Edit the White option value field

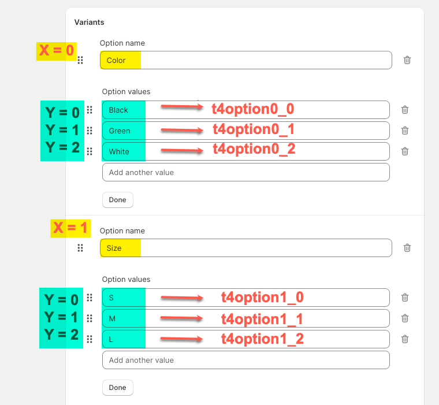tap(246, 151)
